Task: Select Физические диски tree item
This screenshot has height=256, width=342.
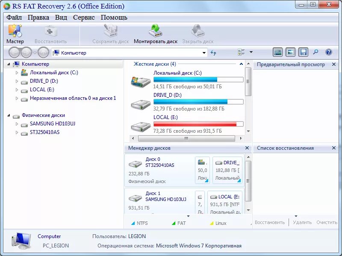Action: coord(43,115)
